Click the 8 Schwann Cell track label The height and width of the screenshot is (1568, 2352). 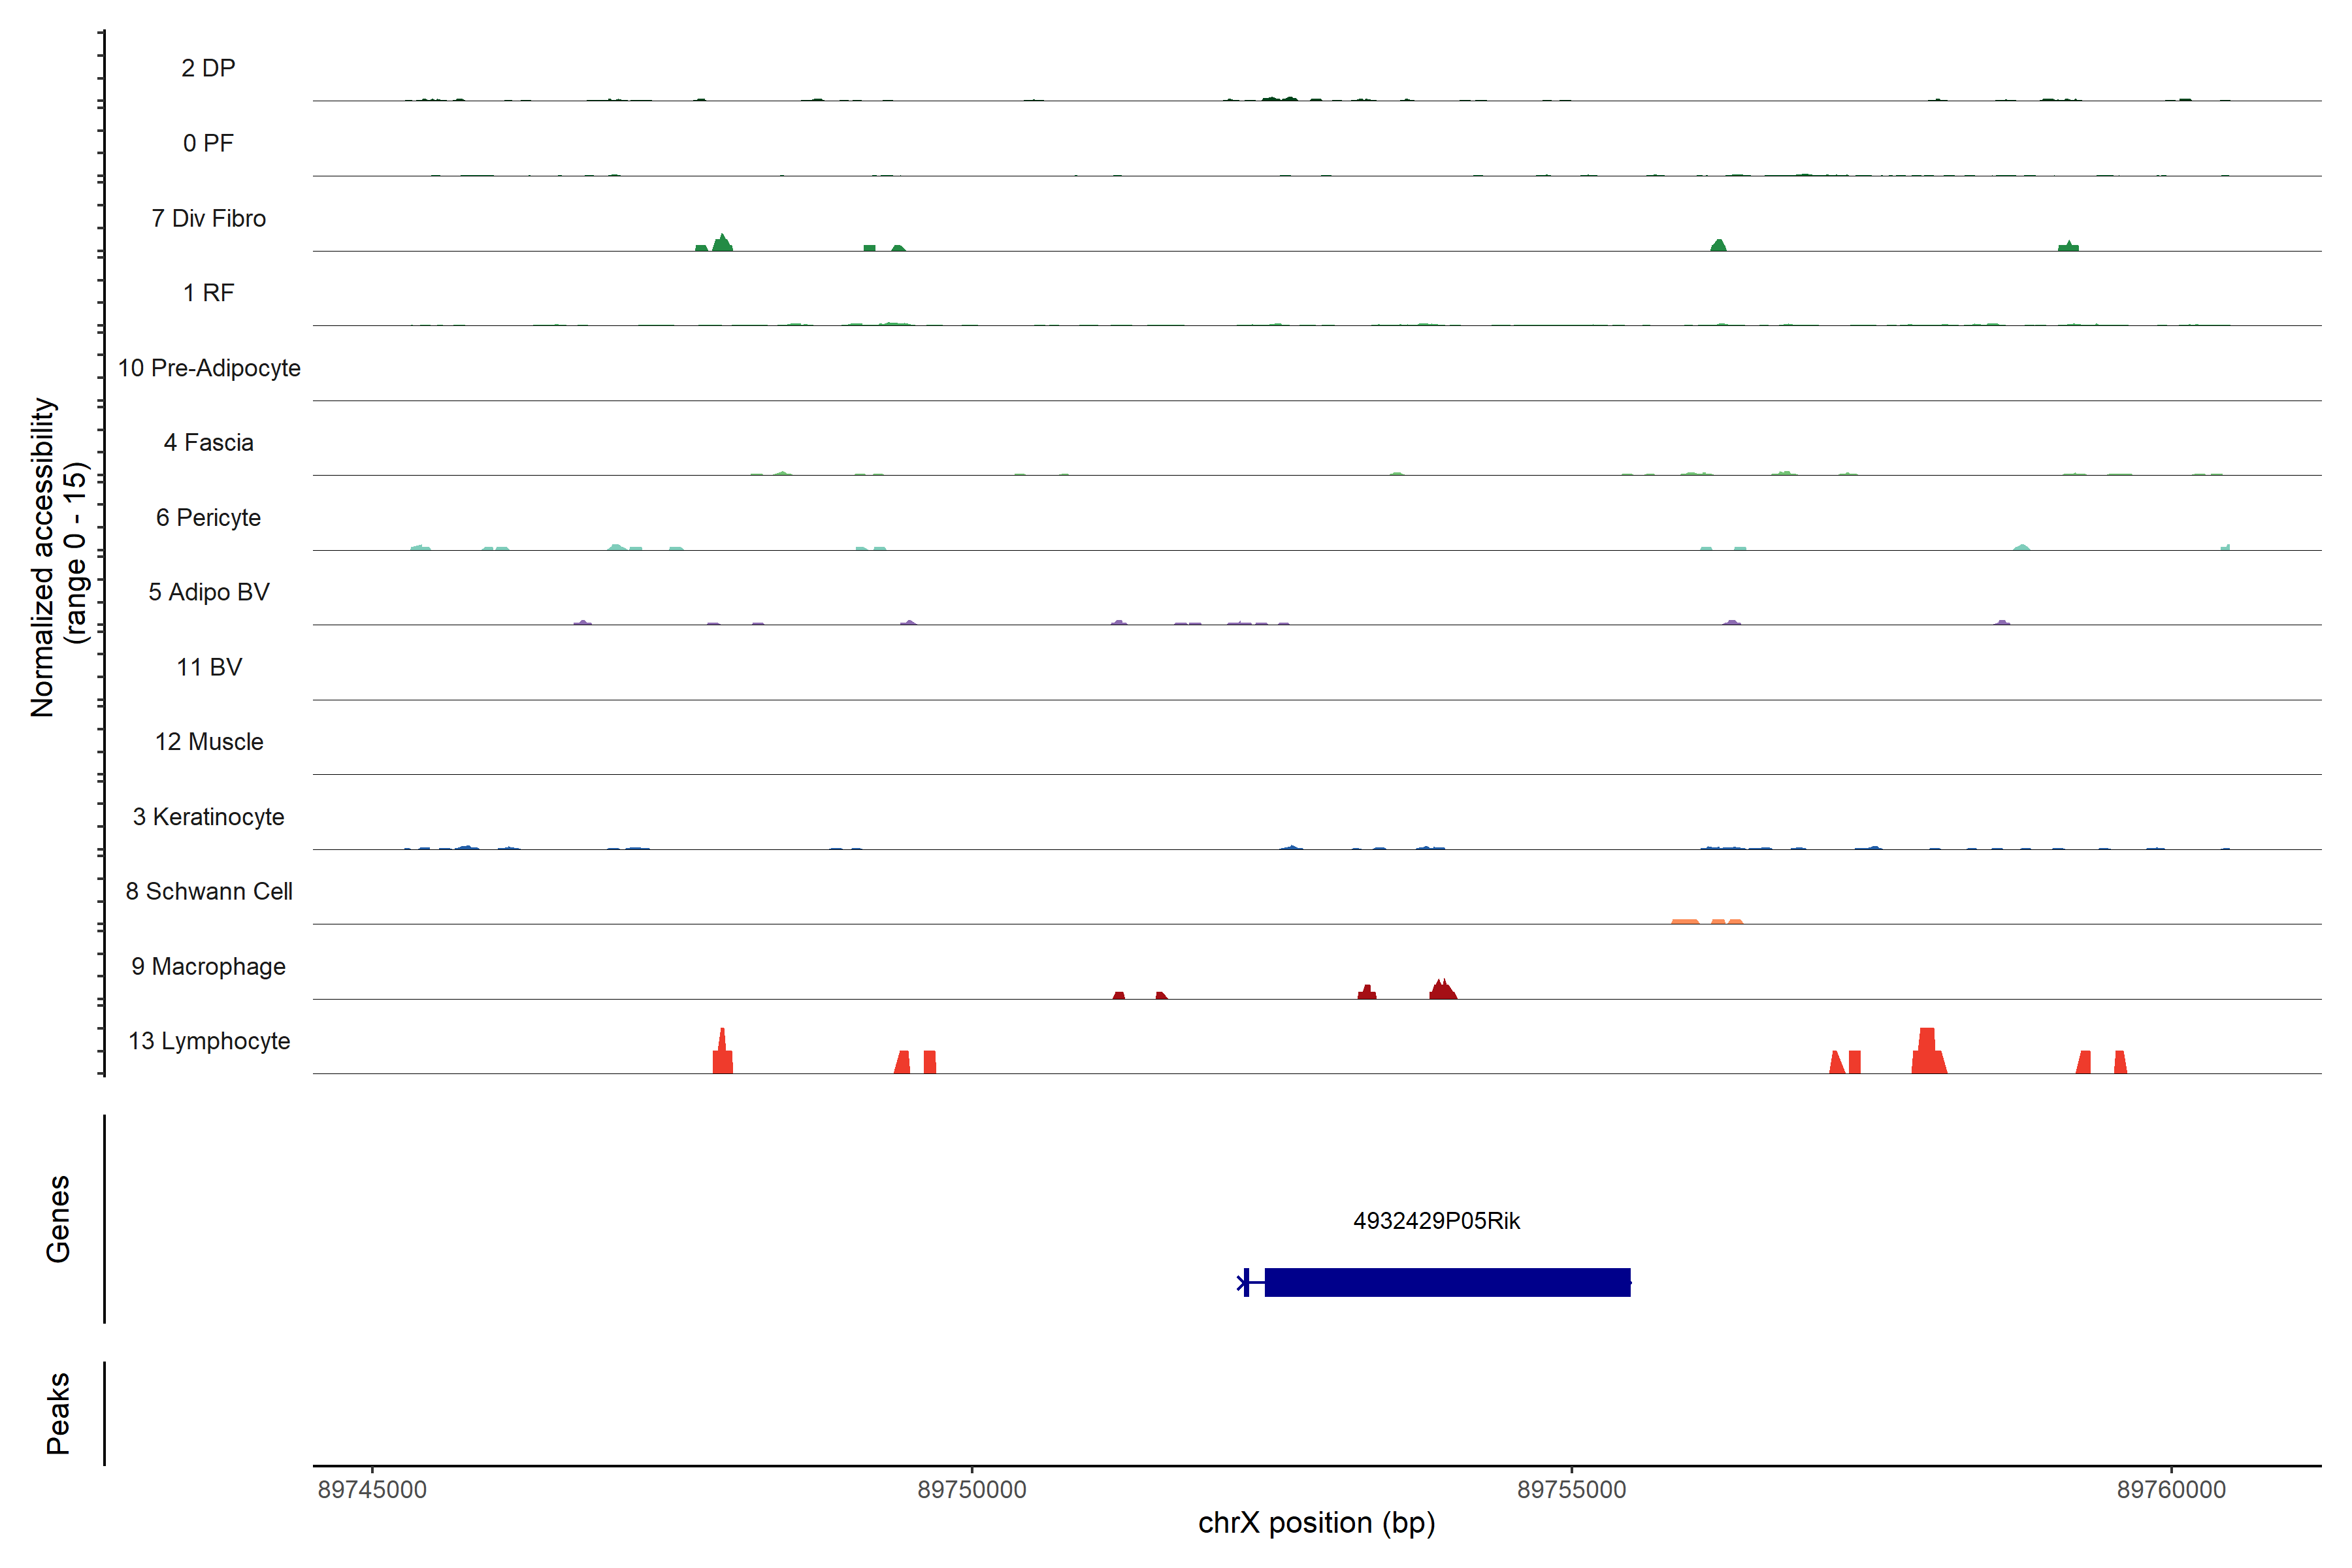[x=209, y=891]
